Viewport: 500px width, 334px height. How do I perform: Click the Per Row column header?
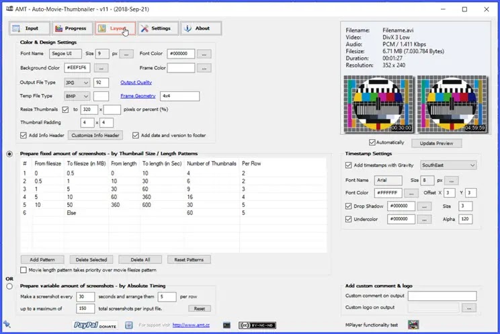click(x=251, y=163)
